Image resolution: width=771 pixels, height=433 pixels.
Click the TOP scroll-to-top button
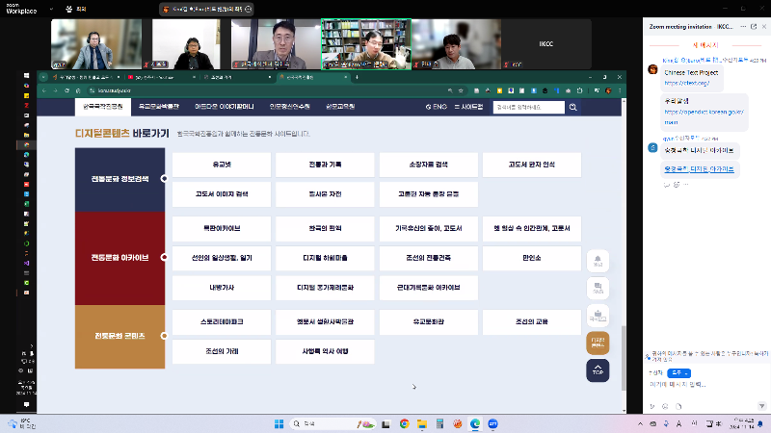(x=598, y=370)
